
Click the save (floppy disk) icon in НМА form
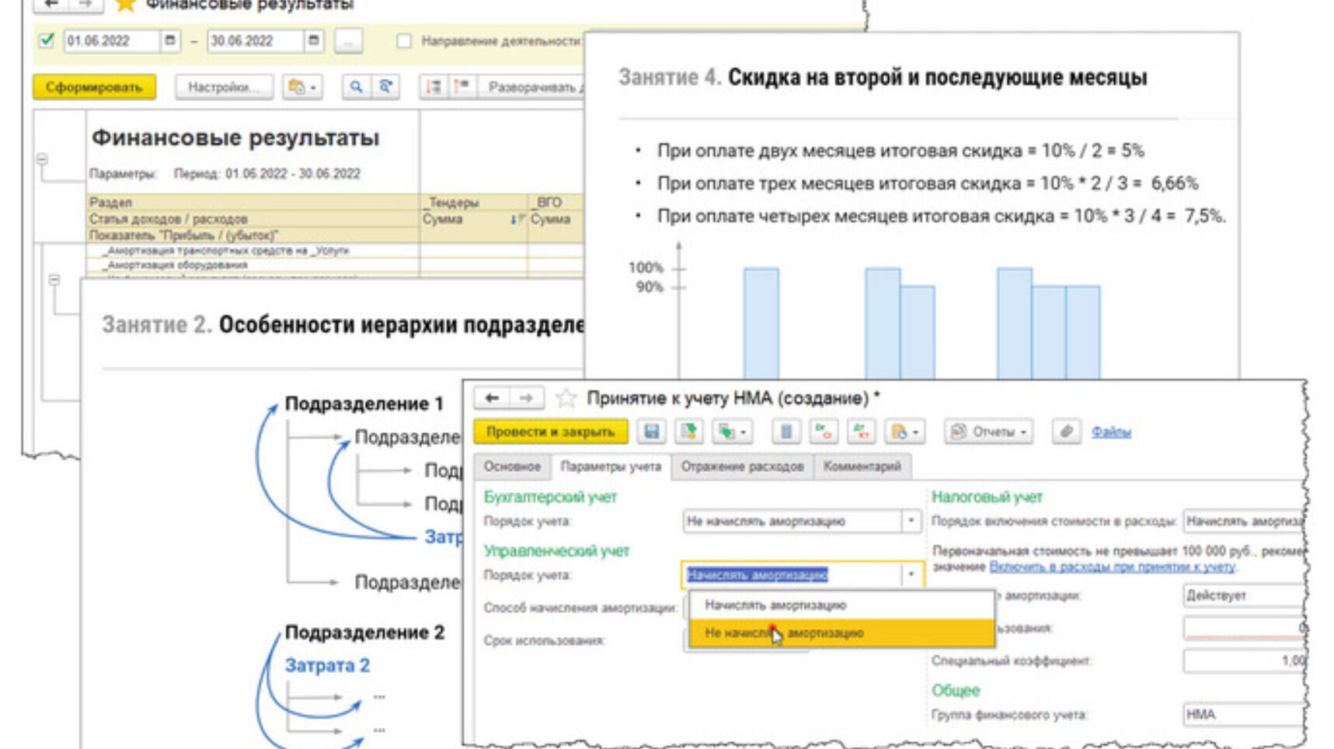651,432
